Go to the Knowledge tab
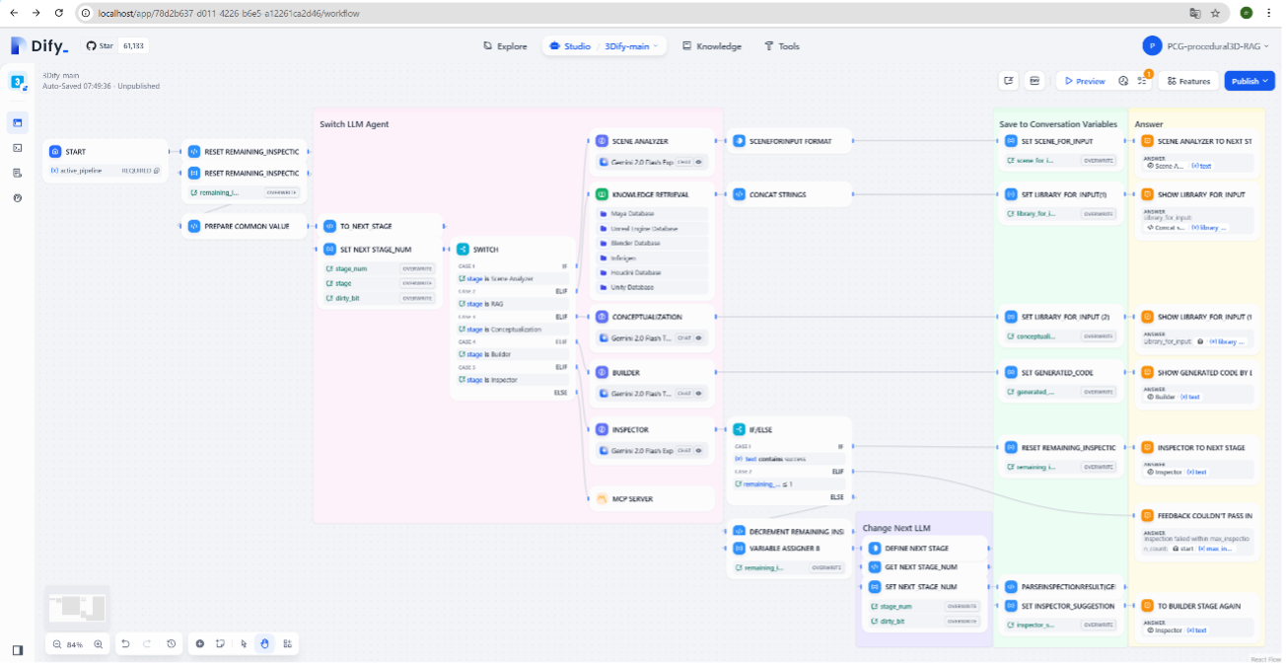The image size is (1286, 666). pyautogui.click(x=712, y=46)
